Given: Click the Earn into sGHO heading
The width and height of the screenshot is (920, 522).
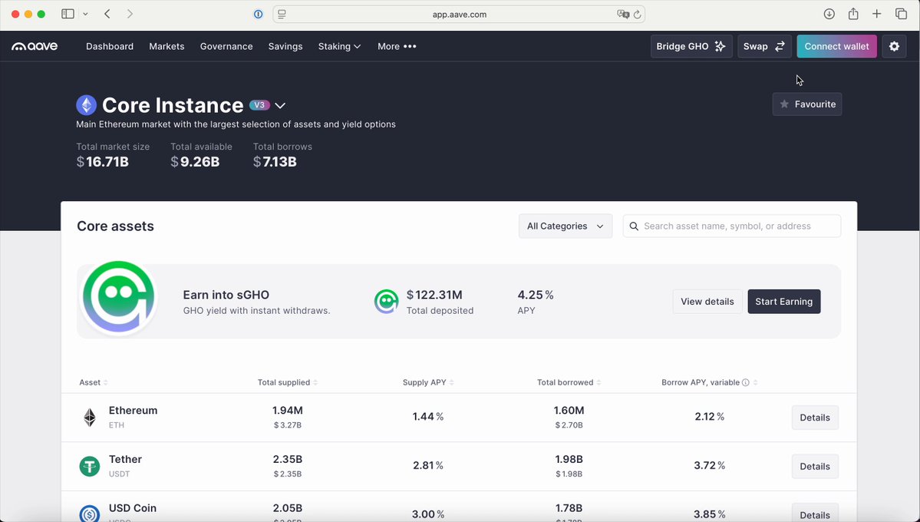Looking at the screenshot, I should [226, 295].
